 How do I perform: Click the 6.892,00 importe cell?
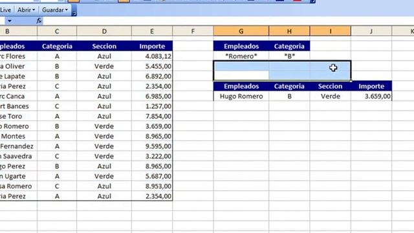pos(152,76)
